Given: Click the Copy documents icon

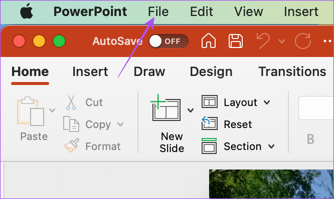Looking at the screenshot, I should 71,124.
